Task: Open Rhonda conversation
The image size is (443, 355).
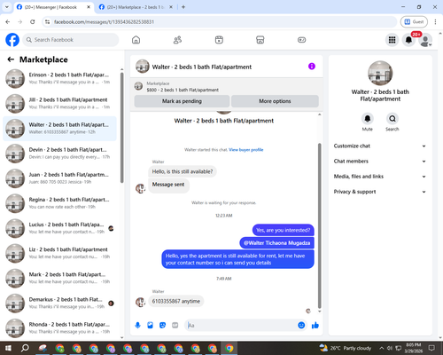Action: (60, 327)
